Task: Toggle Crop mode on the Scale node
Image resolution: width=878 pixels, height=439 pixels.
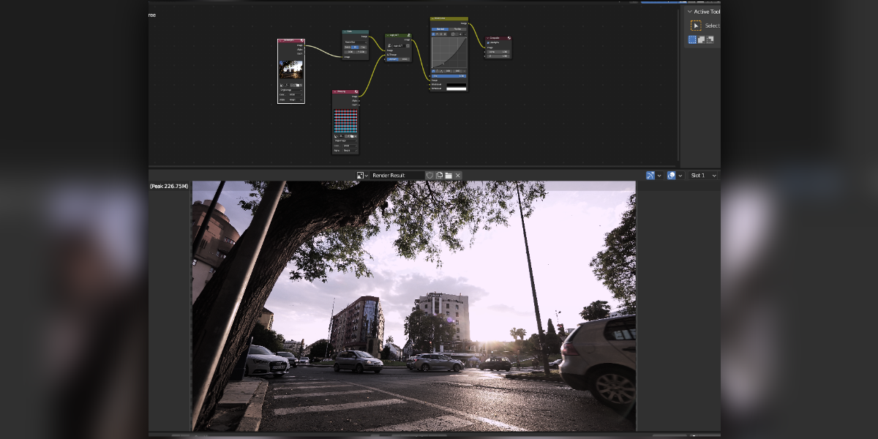Action: (364, 48)
